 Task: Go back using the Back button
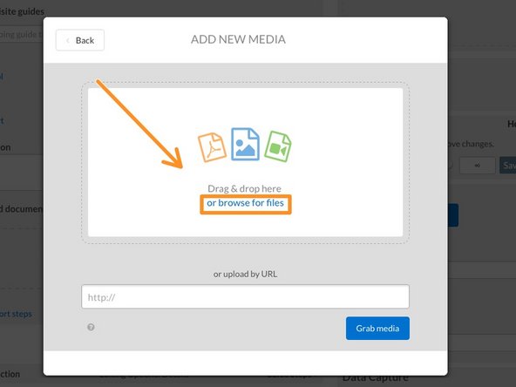(x=80, y=40)
